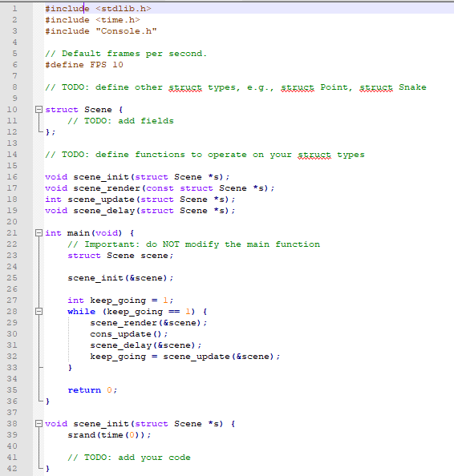Click the 'void scene_delay(struct Scene *s);' prototype
Image resolution: width=454 pixels, height=476 pixels.
[140, 211]
